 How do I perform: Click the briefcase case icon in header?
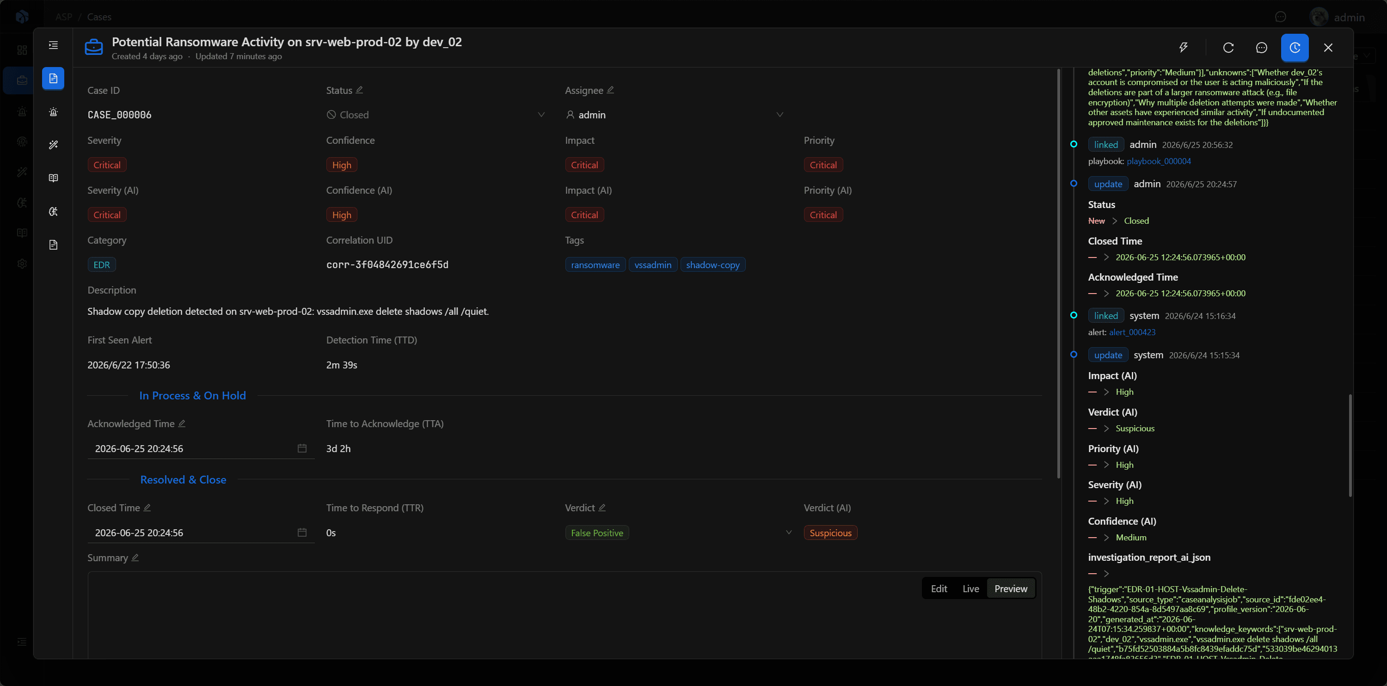click(94, 48)
